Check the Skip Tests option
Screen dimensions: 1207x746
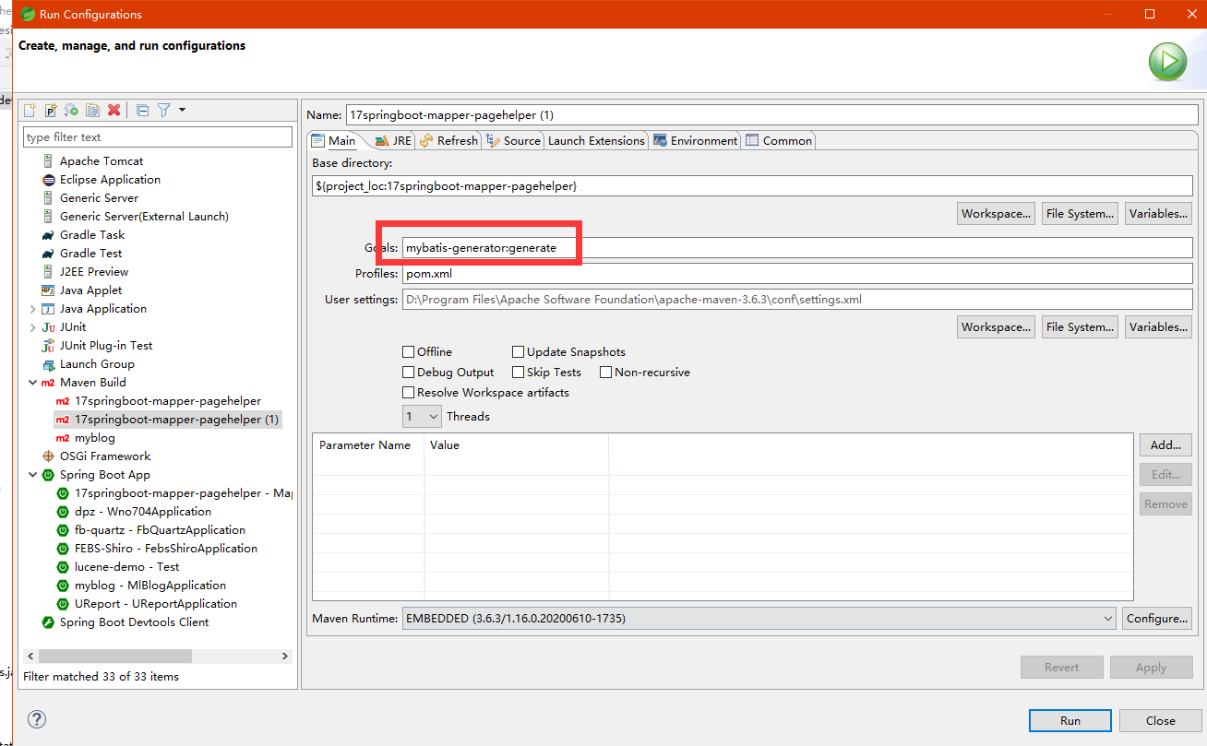tap(519, 373)
